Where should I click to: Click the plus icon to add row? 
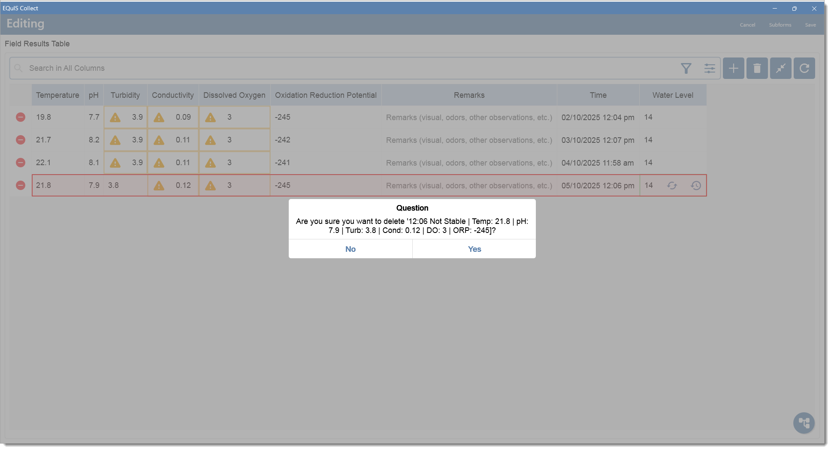[x=734, y=68]
